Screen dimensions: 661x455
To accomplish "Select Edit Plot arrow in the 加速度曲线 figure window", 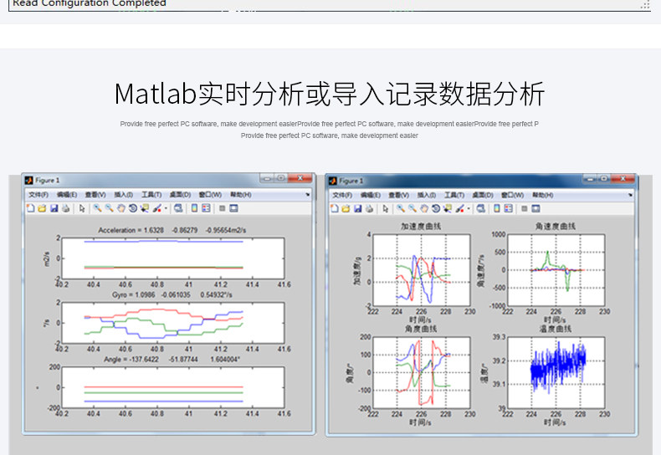I will (x=385, y=208).
